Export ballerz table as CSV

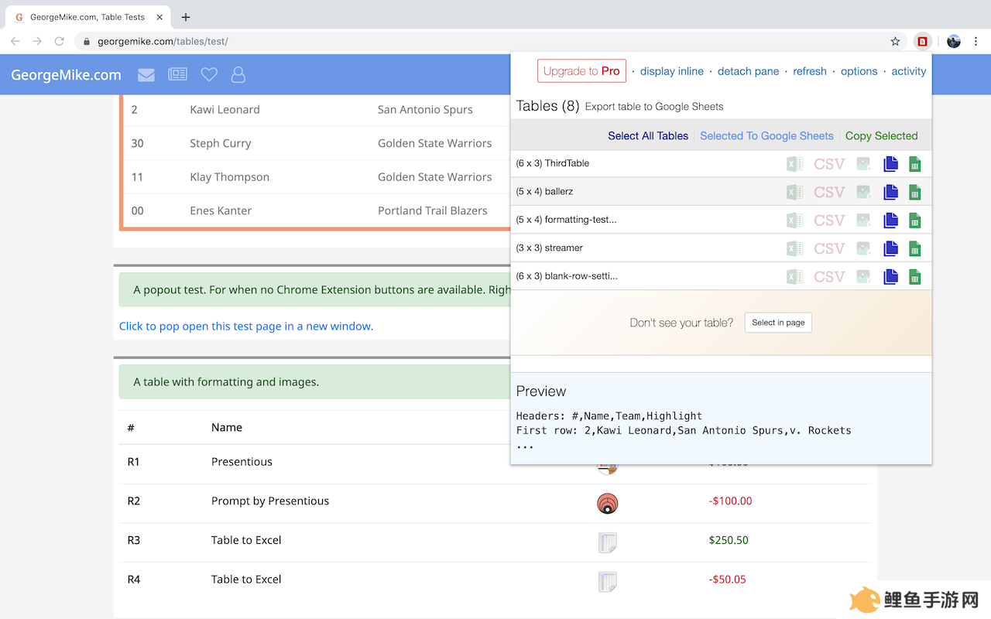click(x=829, y=192)
